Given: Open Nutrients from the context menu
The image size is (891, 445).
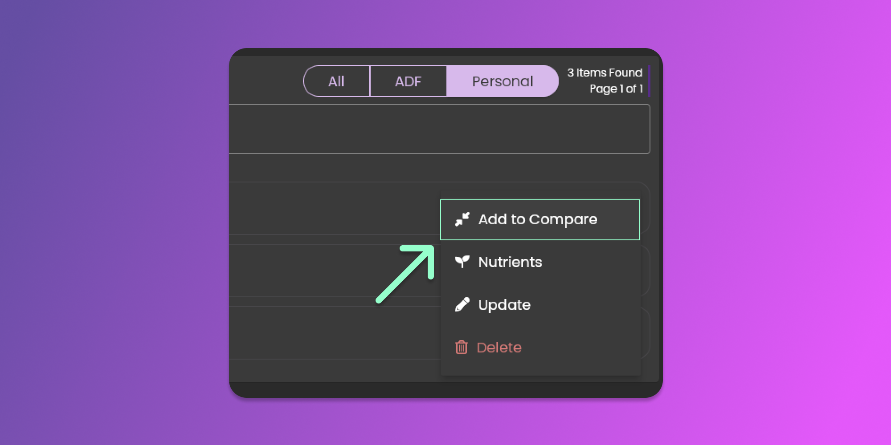Looking at the screenshot, I should coord(510,262).
